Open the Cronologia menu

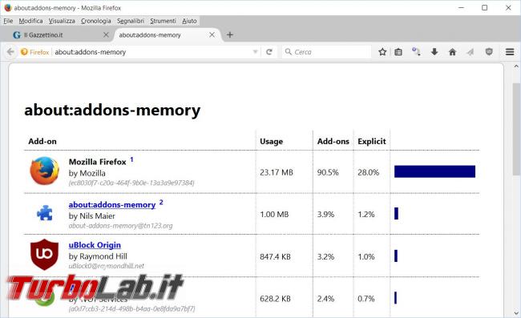coord(96,21)
